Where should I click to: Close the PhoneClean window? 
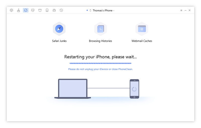point(190,10)
